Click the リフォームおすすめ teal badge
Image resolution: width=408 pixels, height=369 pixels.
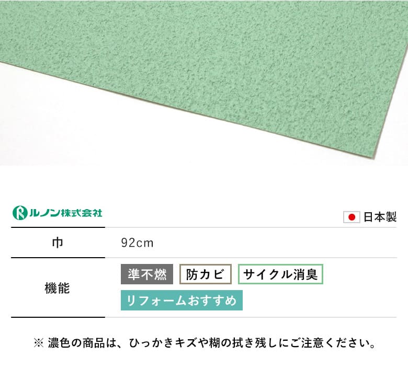182,301
